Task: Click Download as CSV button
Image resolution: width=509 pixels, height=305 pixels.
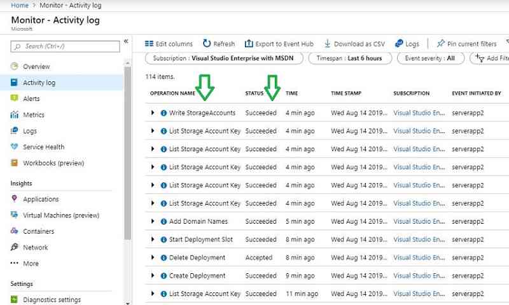Action: (354, 43)
